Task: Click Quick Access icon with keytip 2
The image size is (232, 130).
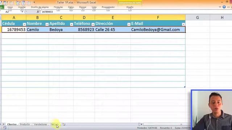Action: tap(5, 3)
